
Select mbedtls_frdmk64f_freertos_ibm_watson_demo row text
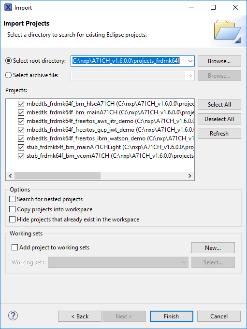tap(110, 139)
